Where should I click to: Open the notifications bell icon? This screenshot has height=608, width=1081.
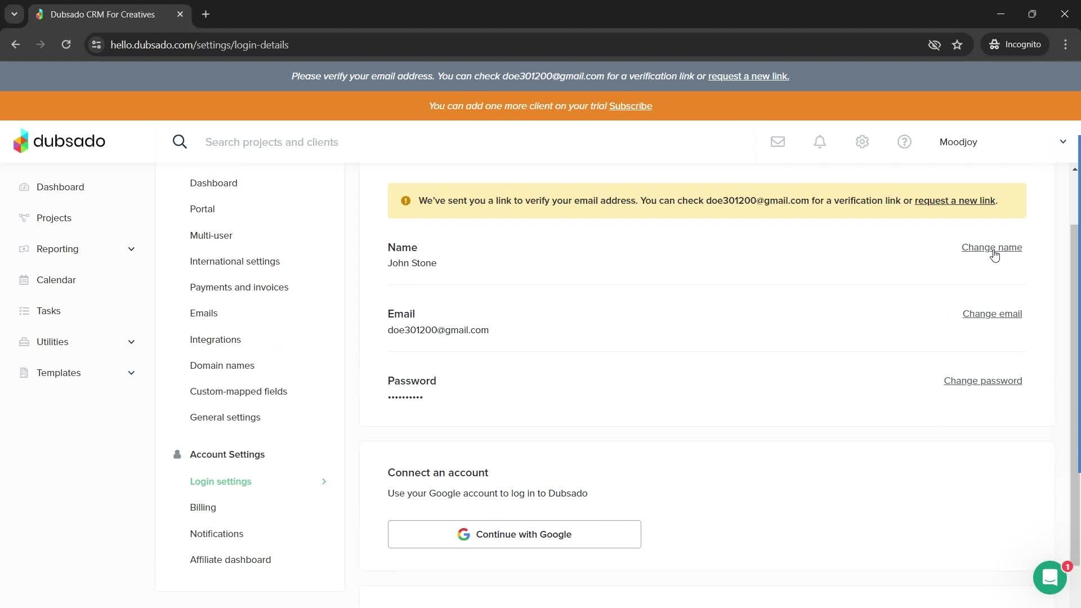tap(820, 142)
